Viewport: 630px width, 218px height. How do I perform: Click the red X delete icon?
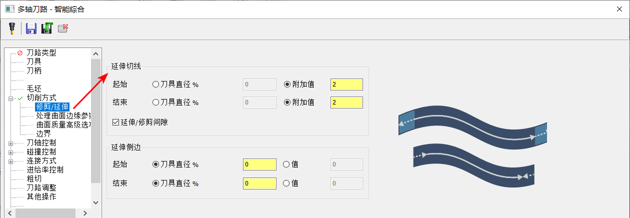click(63, 28)
